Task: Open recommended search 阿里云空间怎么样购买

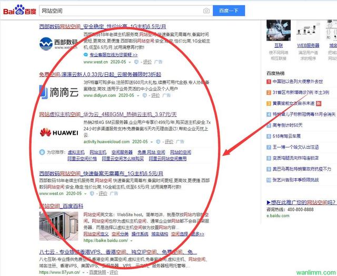Action: coord(123,159)
